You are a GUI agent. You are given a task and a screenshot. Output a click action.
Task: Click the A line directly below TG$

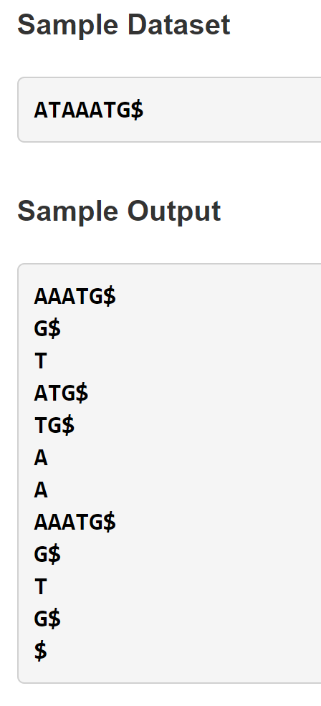click(x=41, y=458)
